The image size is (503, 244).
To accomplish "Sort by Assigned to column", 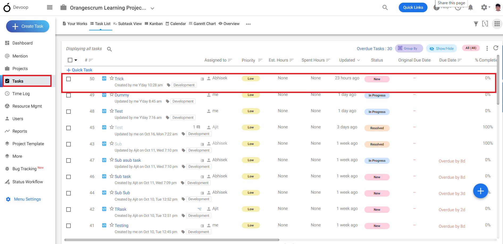I will tap(218, 60).
